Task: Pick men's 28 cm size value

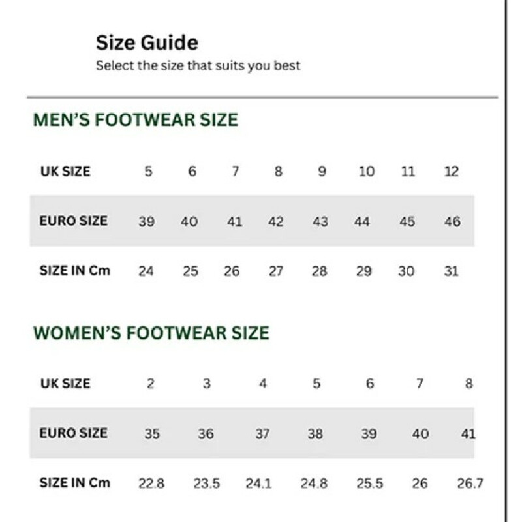Action: point(319,271)
